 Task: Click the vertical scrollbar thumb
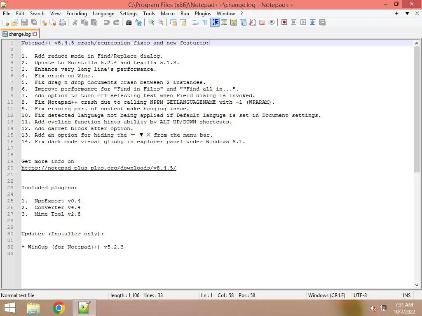(417, 109)
